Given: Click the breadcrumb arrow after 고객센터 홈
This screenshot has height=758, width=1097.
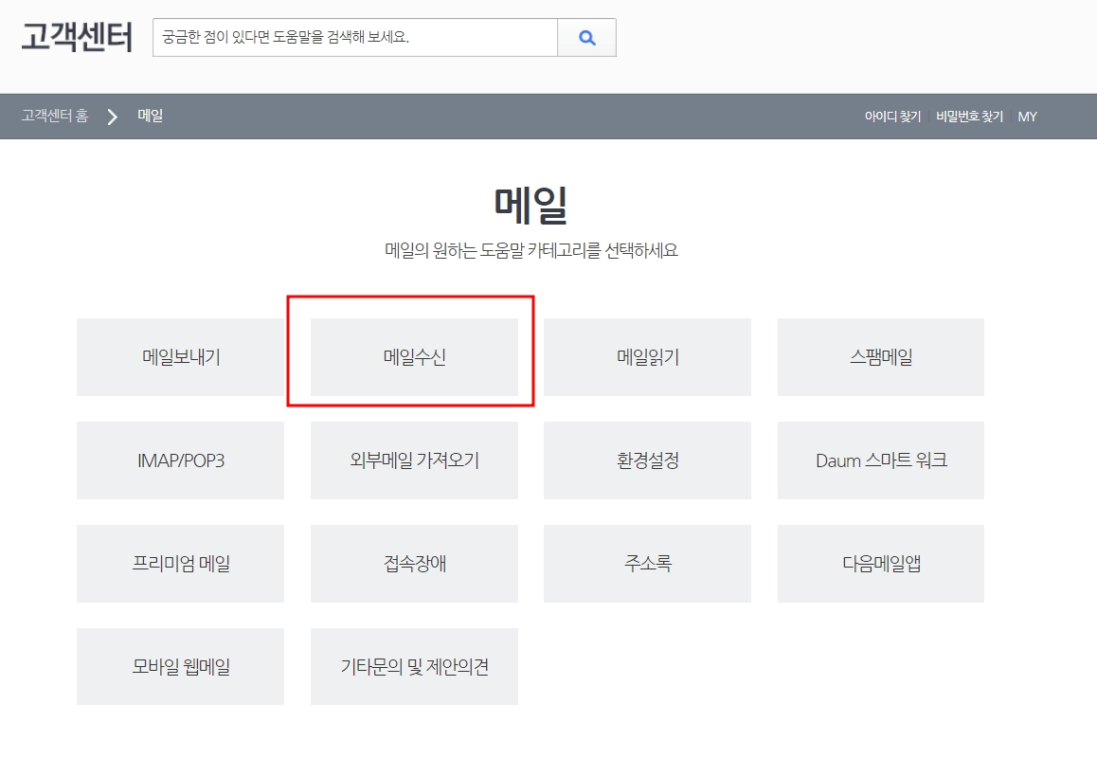Looking at the screenshot, I should 113,116.
